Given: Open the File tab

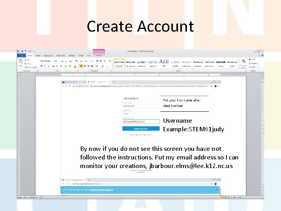Looking at the screenshot, I should (21, 55).
